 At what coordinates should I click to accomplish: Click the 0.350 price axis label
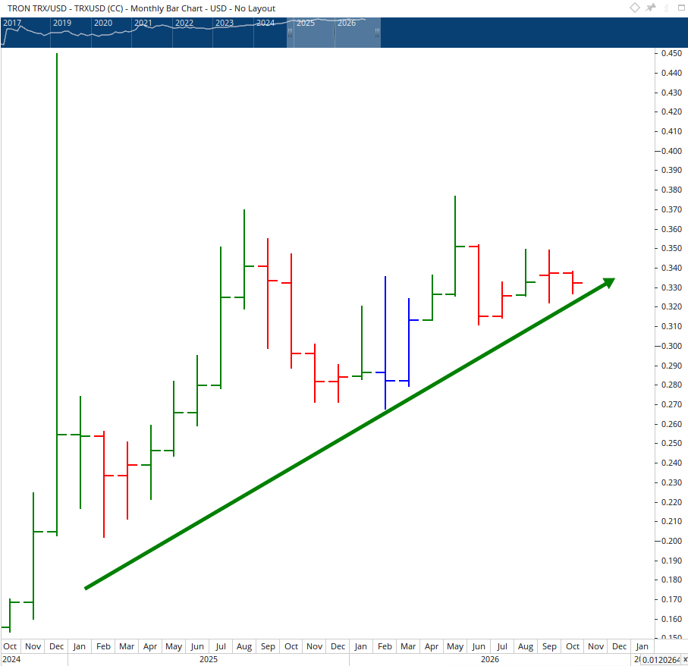coord(671,248)
